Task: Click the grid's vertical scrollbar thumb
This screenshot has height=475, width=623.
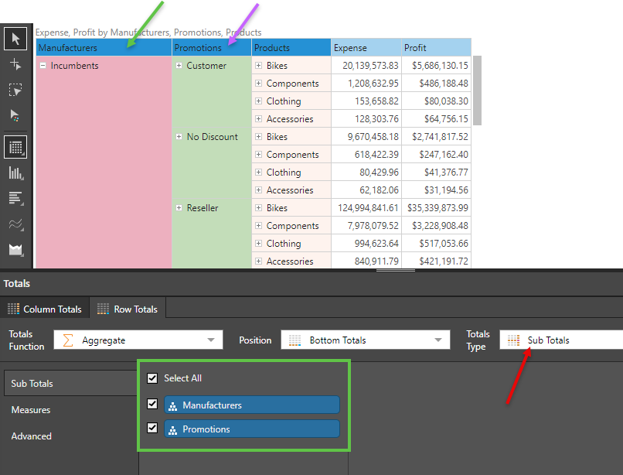Action: [477, 90]
